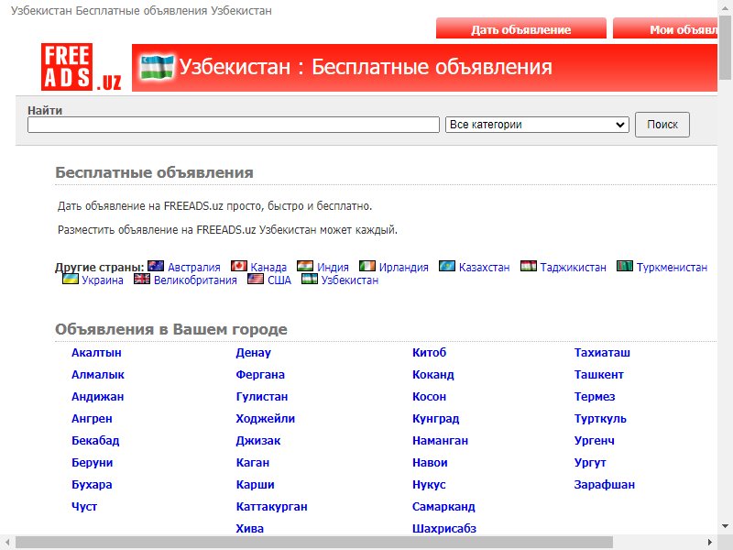Select the city Бекабад
The height and width of the screenshot is (550, 733).
[95, 441]
